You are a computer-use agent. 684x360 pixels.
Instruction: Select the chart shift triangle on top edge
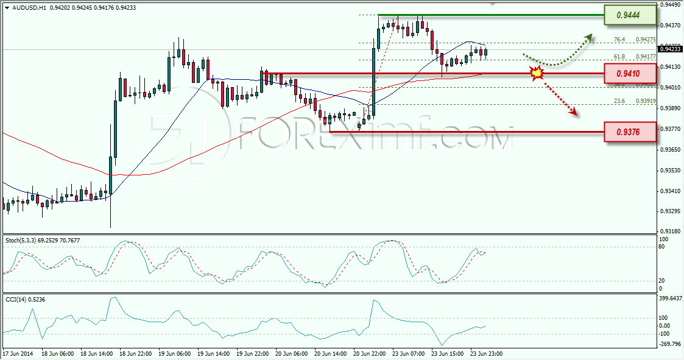coord(493,4)
